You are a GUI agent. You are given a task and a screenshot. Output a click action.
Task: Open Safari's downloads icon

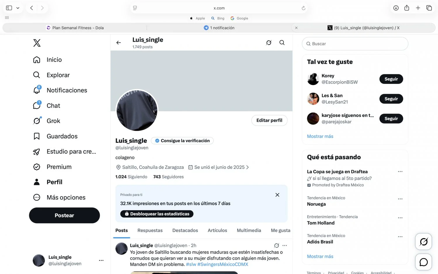click(x=396, y=8)
